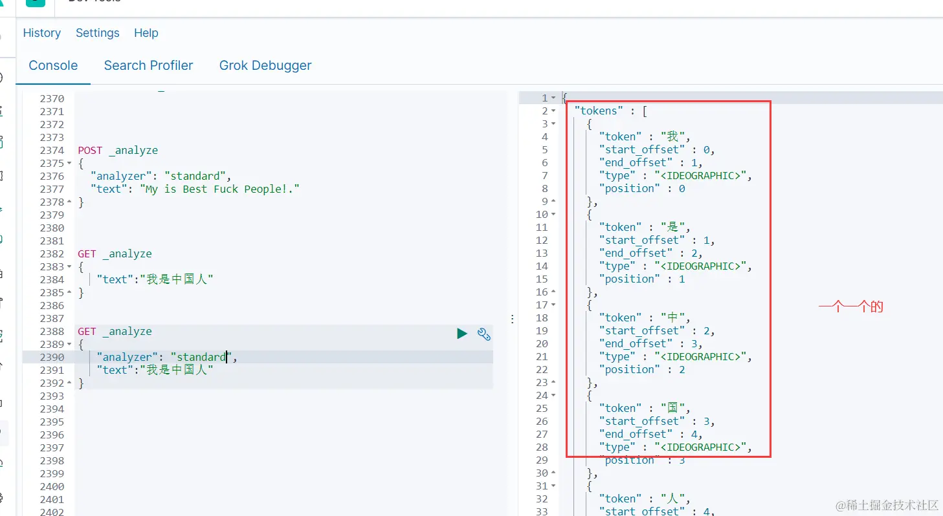The height and width of the screenshot is (516, 943).
Task: Place cursor in "My is Best" text line
Action: pyautogui.click(x=195, y=189)
